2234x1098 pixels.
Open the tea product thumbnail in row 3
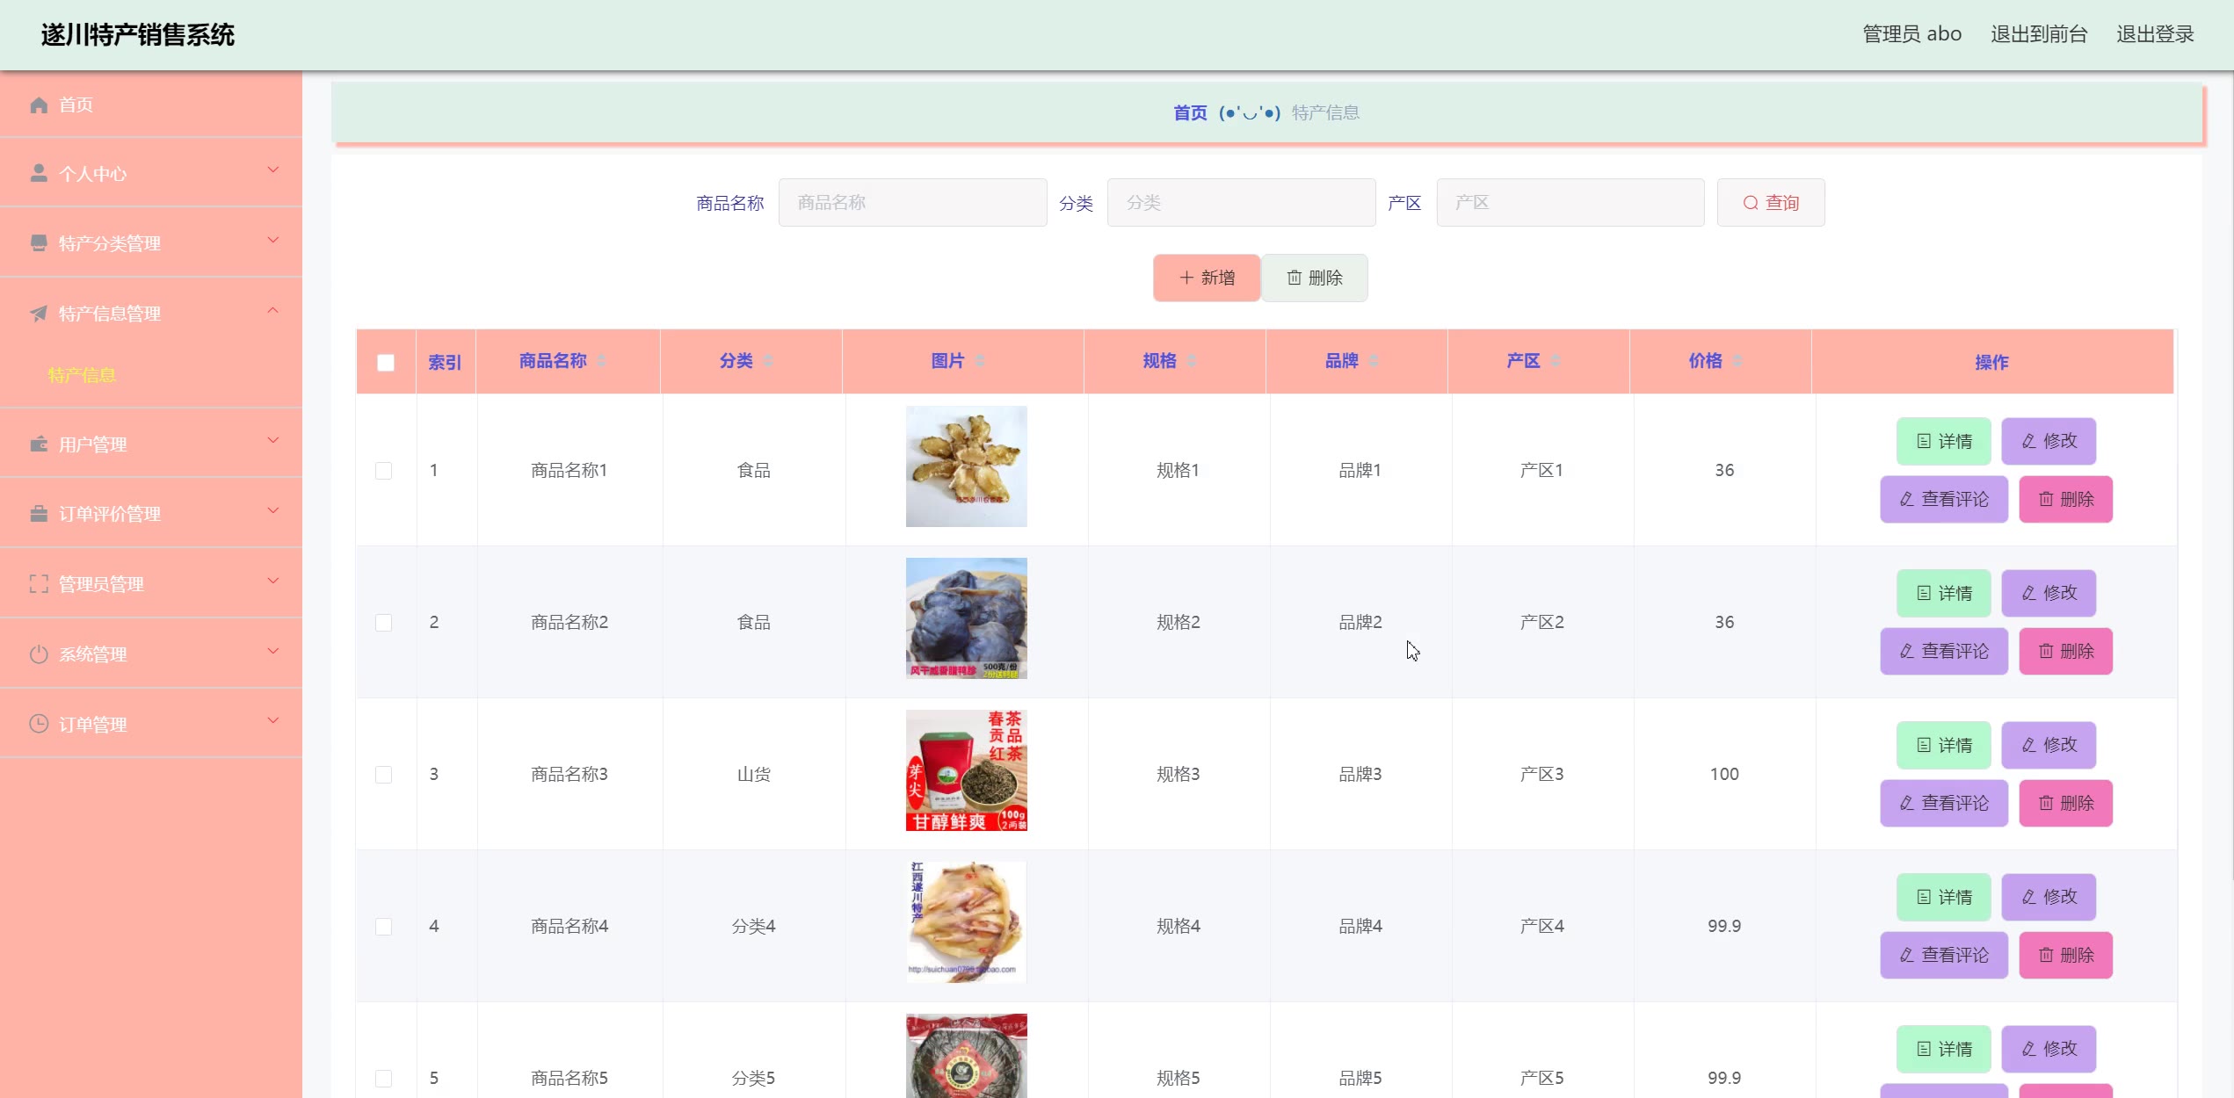point(966,770)
